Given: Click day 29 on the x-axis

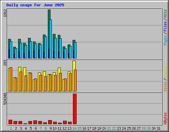Looking at the screenshot, I should 149,128.
